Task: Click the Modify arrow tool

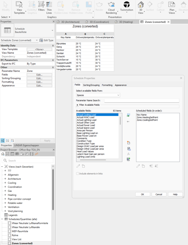Action: click(6, 6)
